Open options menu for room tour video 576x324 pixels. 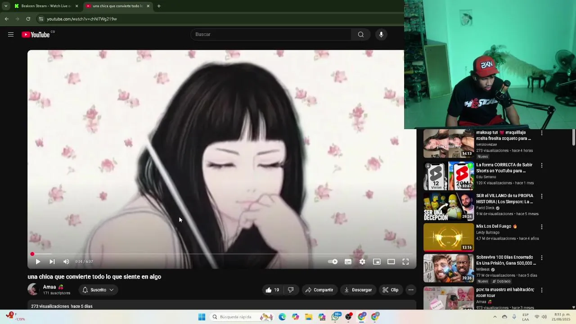point(542,290)
